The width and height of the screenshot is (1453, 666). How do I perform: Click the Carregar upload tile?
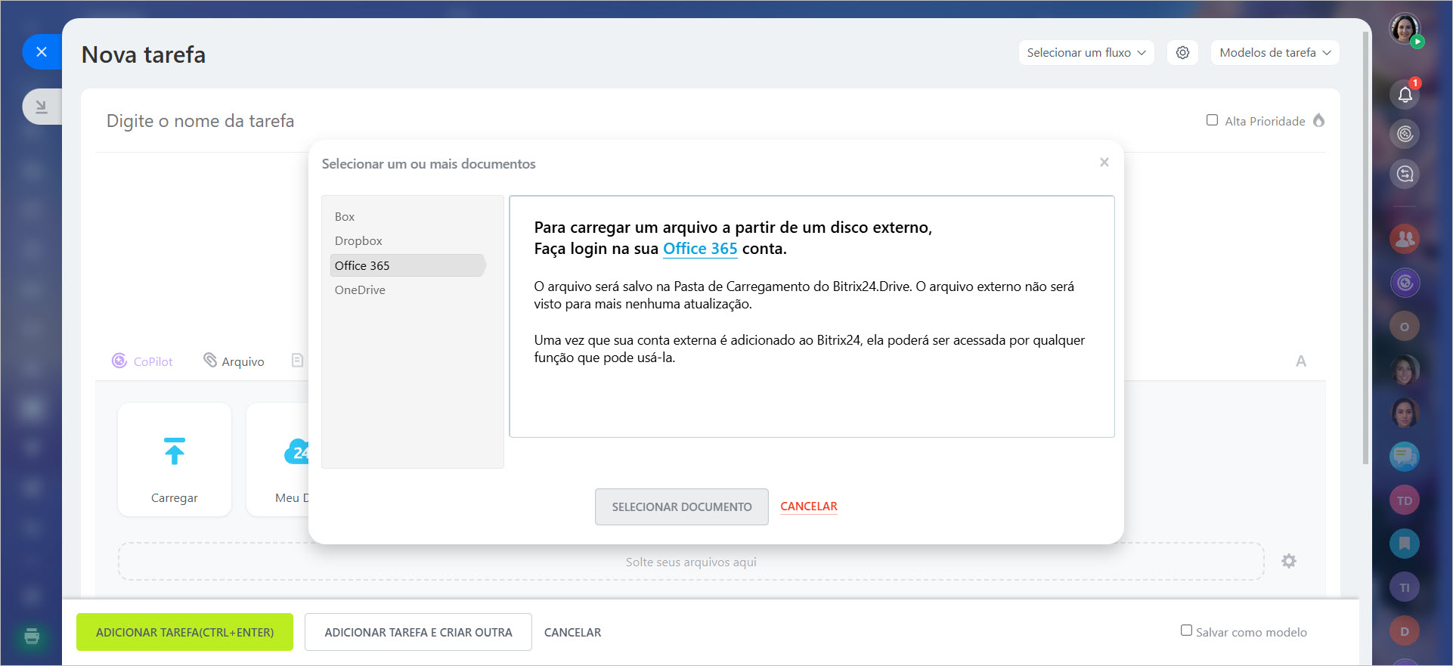tap(175, 460)
